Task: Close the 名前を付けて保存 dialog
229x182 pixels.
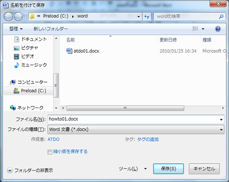Action: coord(218,3)
